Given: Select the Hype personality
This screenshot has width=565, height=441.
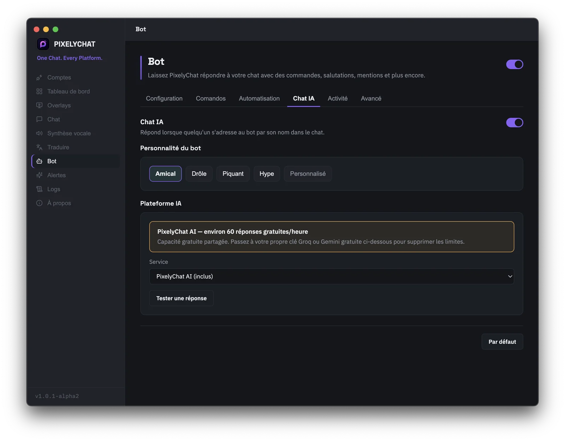Looking at the screenshot, I should pos(267,174).
